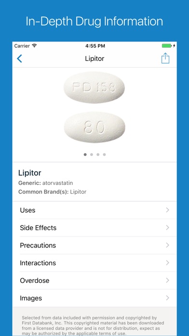Tap the 80 imprint pill image

click(x=94, y=127)
